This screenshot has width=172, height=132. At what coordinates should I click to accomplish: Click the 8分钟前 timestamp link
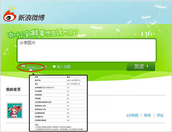pos(132,115)
